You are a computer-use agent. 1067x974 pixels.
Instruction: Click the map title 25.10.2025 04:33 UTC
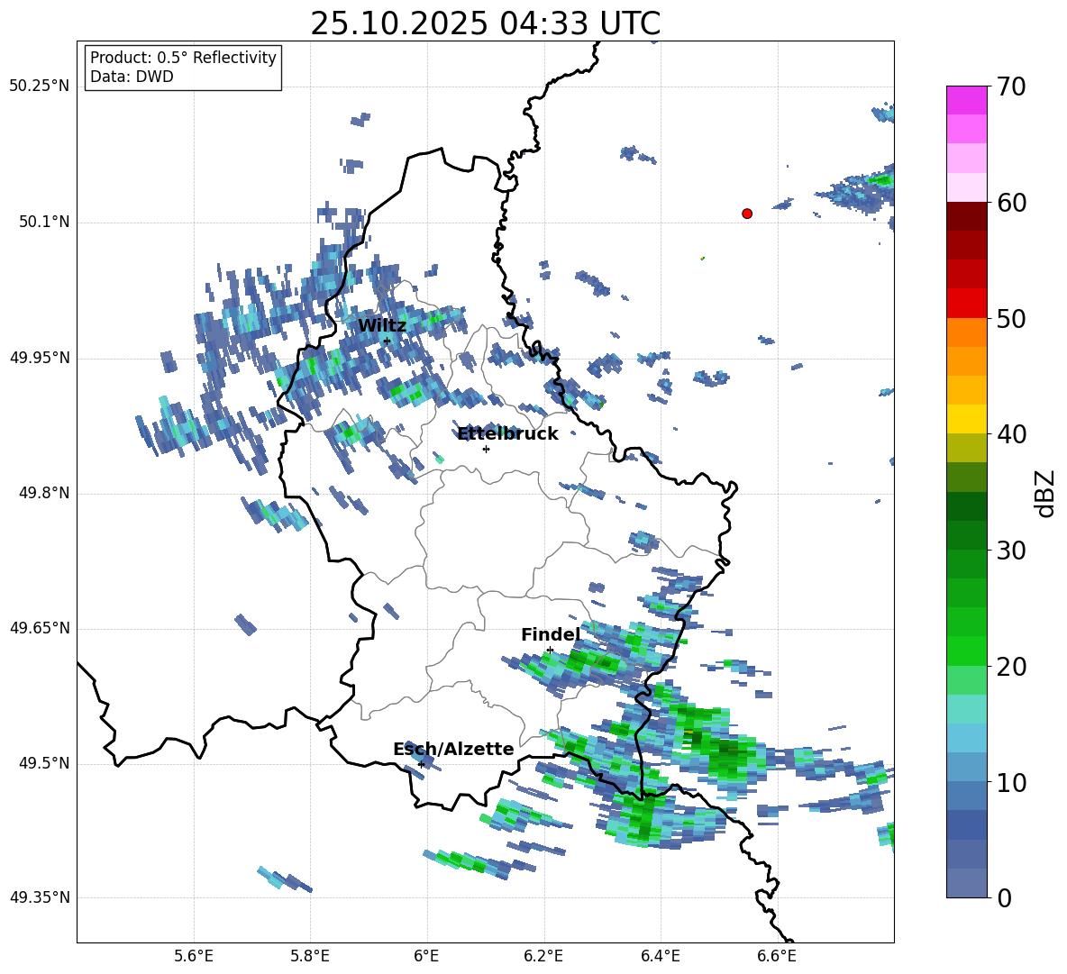pos(485,23)
